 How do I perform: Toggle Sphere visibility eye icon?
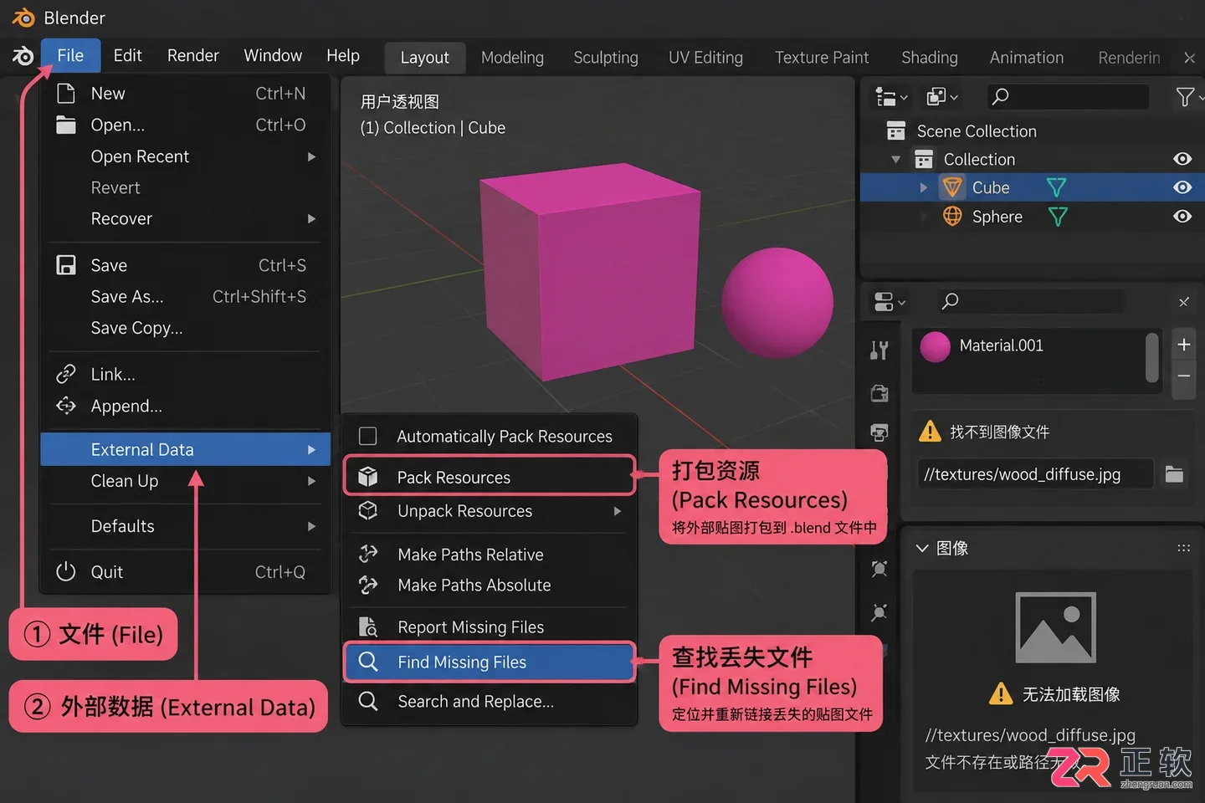point(1182,216)
